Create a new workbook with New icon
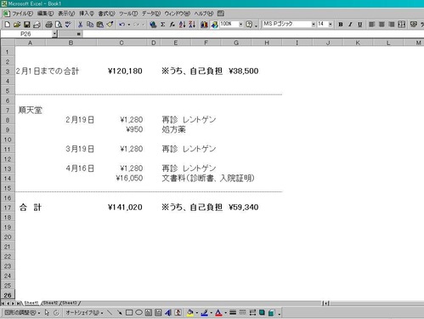This screenshot has height=319, width=424. click(8, 25)
